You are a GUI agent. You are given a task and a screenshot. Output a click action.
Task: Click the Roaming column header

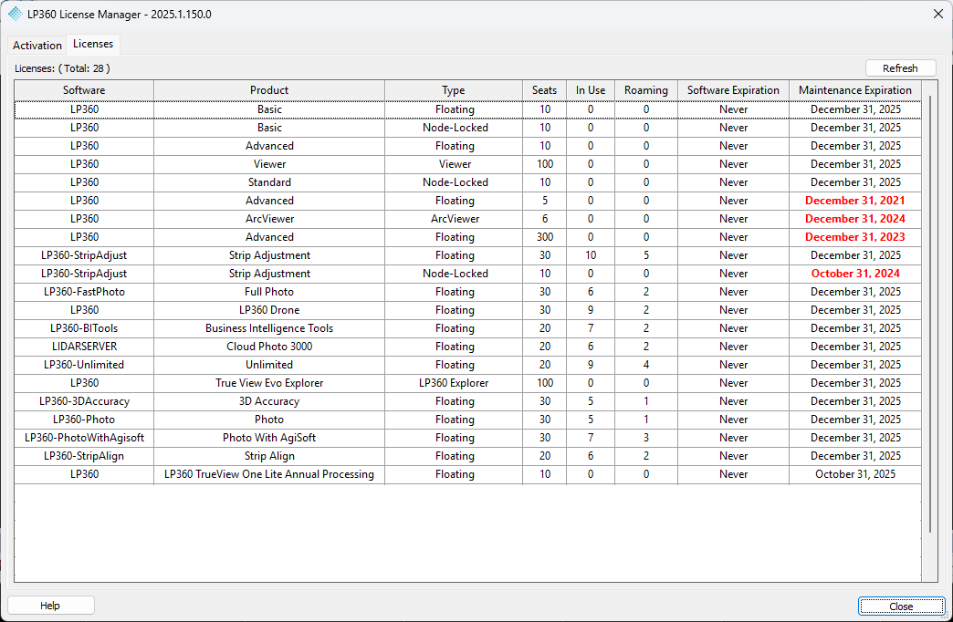[646, 90]
